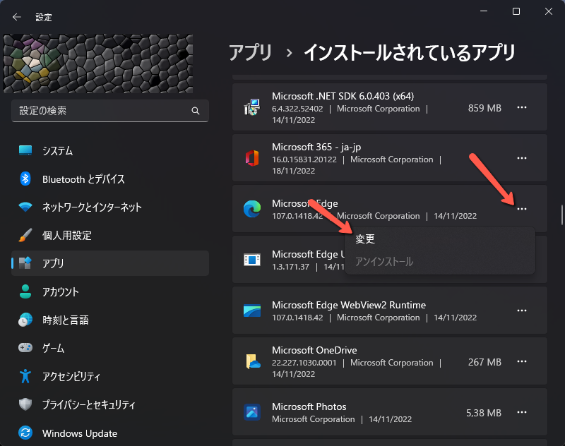
Task: Click the Microsoft OneDrive app name
Action: click(314, 350)
